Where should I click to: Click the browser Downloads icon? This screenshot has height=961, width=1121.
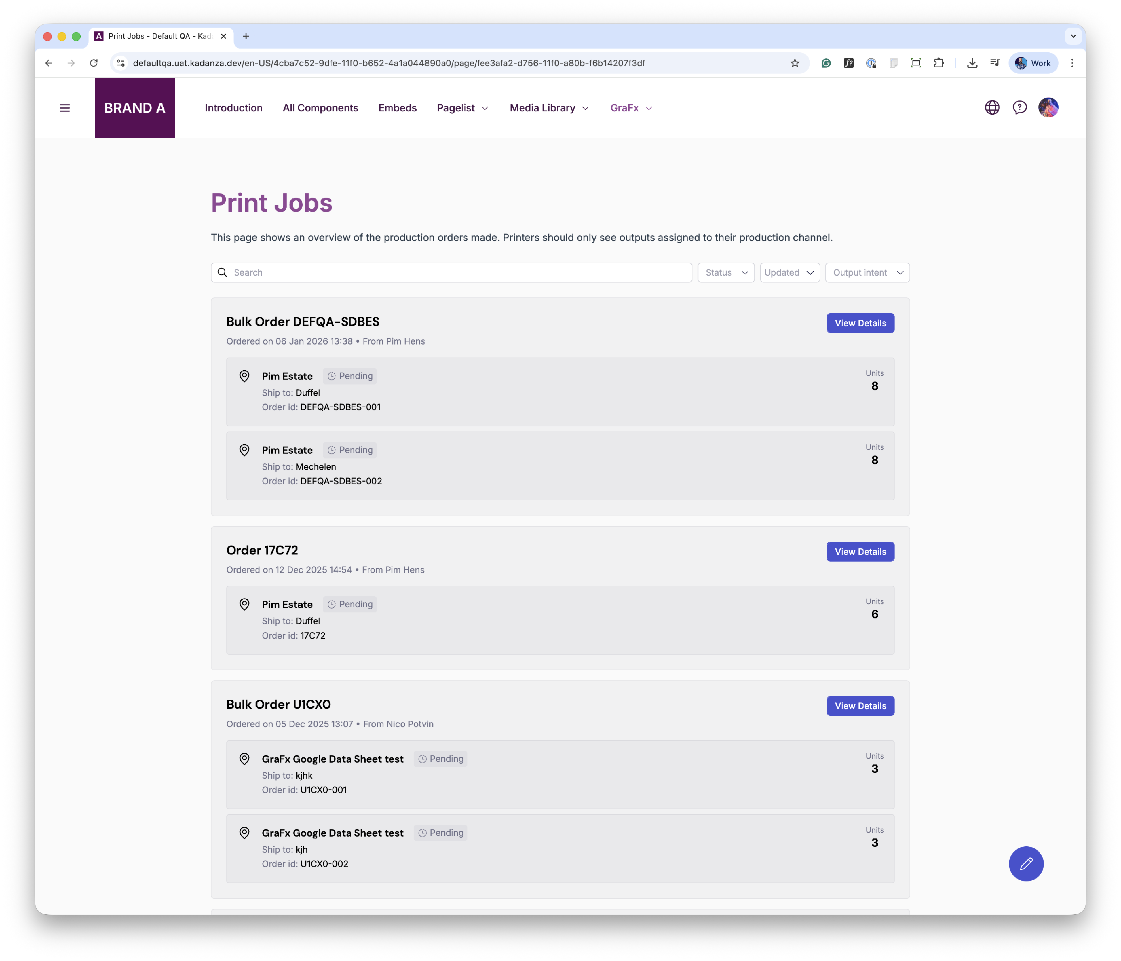pyautogui.click(x=972, y=63)
